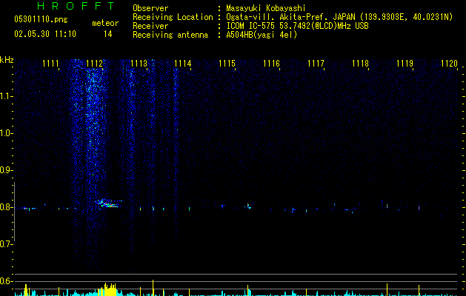This screenshot has height=296, width=466.
Task: Click the kHz axis unit label
Action: point(7,60)
